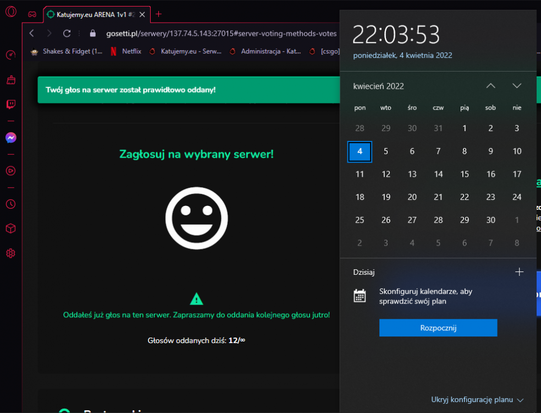Open Administracja - Kat... bookmark
The image size is (541, 413).
(x=266, y=52)
